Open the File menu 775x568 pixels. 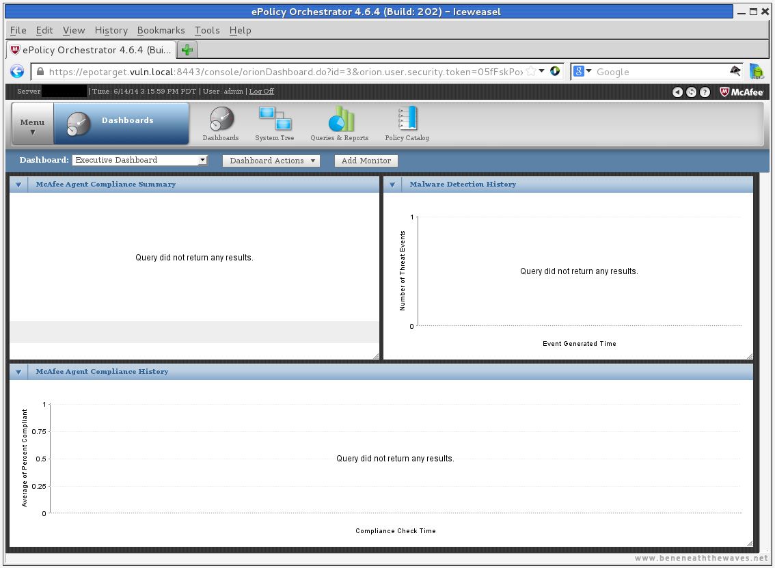[18, 31]
